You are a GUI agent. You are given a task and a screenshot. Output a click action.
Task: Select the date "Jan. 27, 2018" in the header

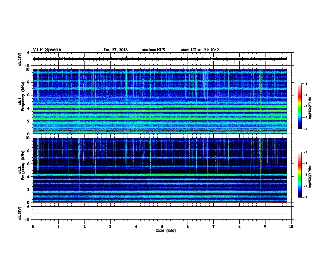tap(116, 50)
